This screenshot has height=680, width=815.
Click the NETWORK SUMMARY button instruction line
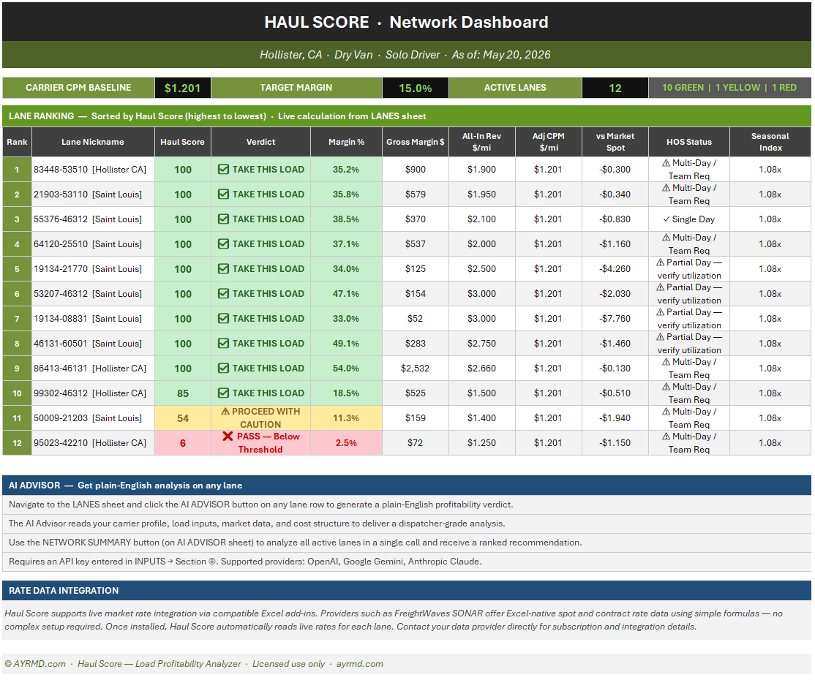point(407,543)
